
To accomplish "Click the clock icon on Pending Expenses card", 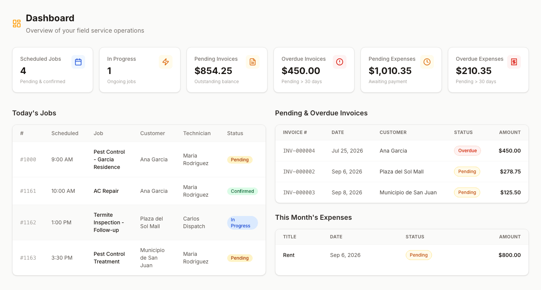I will pos(427,62).
